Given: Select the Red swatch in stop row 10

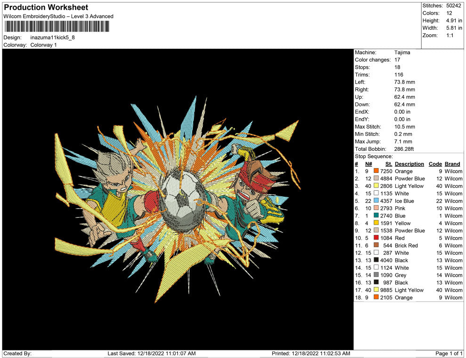Looking at the screenshot, I should click(376, 238).
